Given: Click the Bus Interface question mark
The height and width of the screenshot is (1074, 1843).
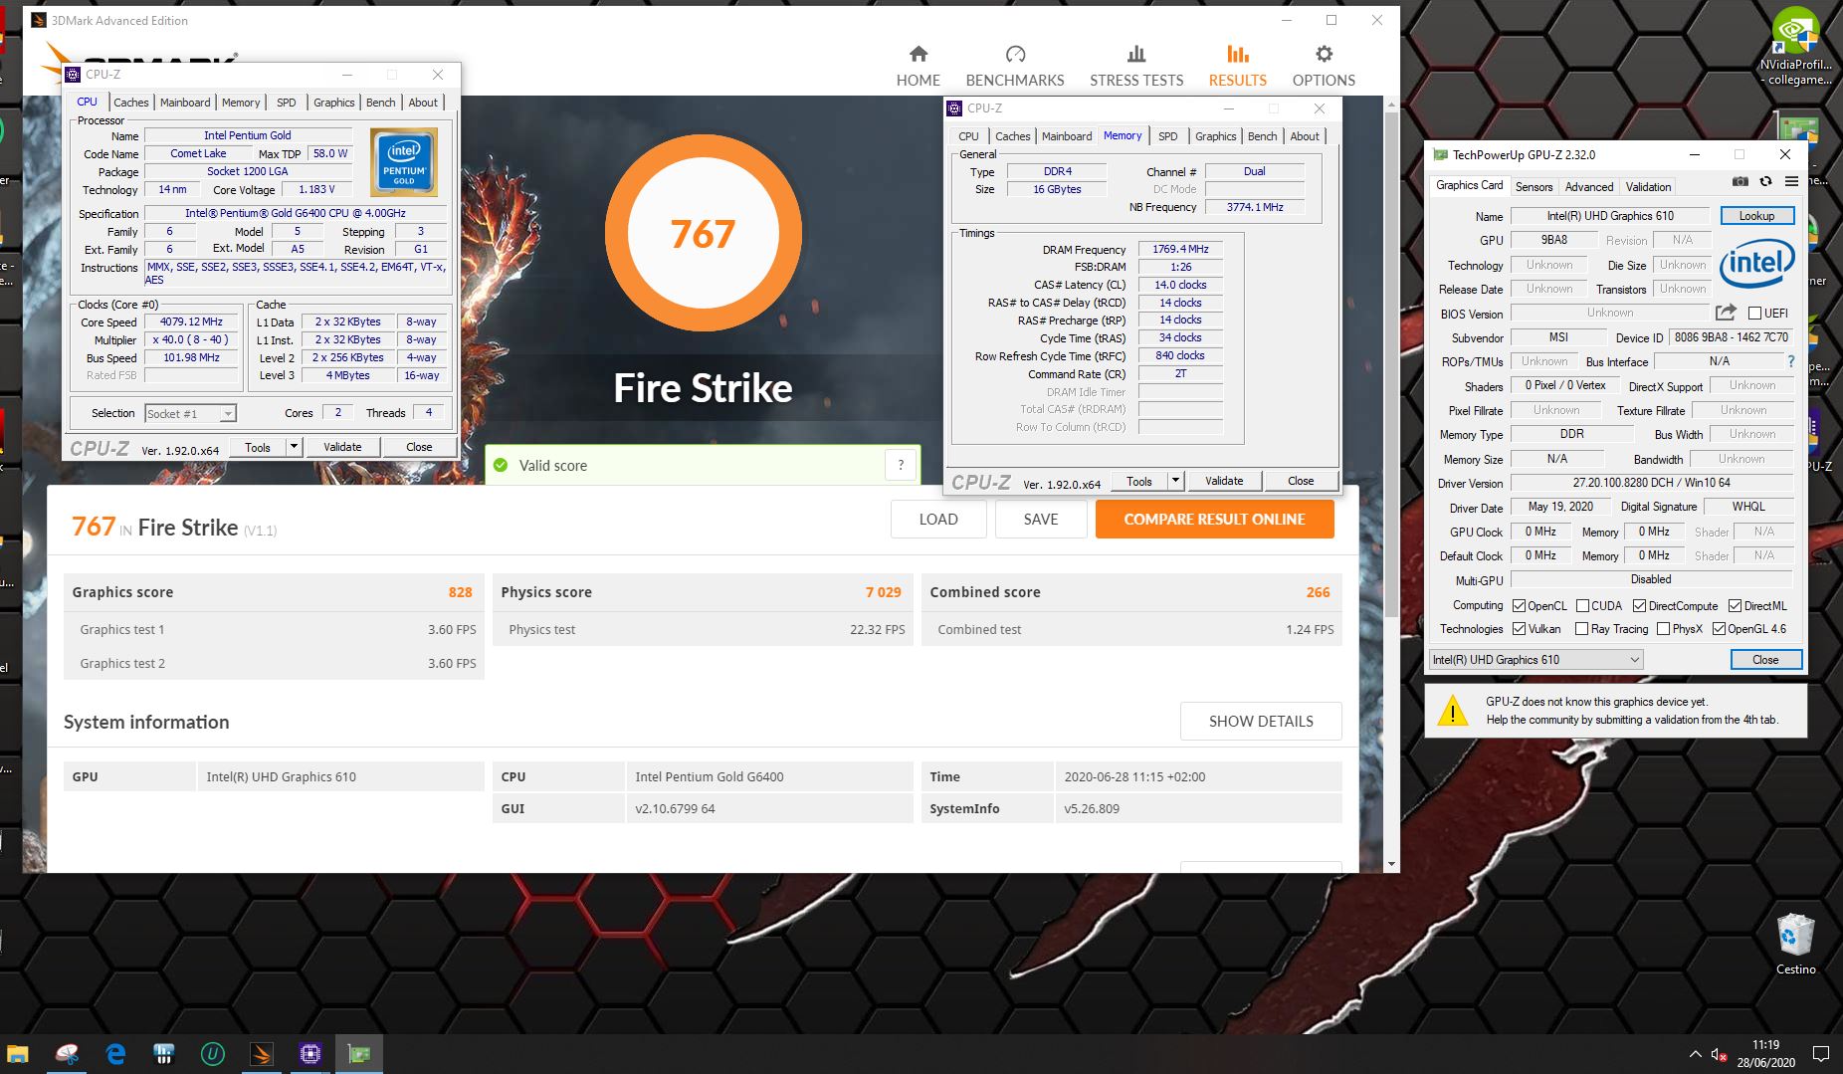Looking at the screenshot, I should tap(1791, 361).
